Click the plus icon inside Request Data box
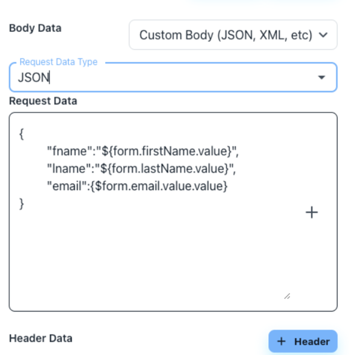Image resolution: width=349 pixels, height=355 pixels. tap(311, 212)
